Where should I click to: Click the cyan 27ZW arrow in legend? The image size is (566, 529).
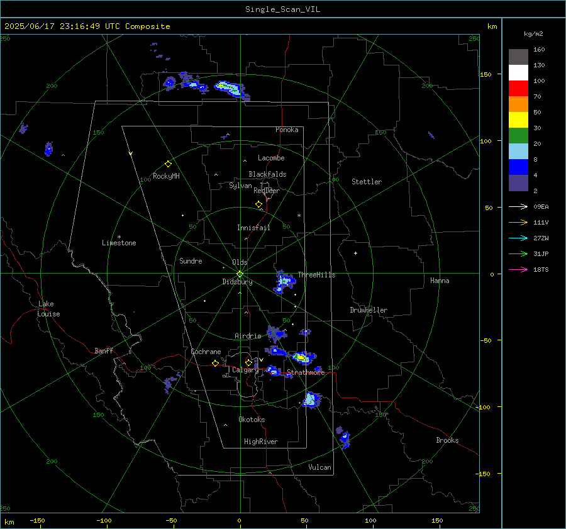[518, 238]
